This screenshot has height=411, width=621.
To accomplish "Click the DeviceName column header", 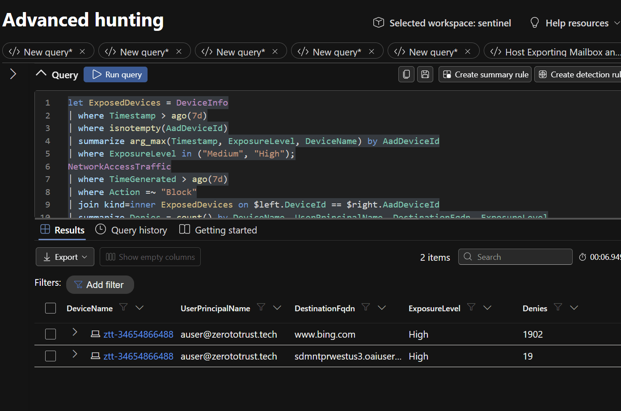I will [x=89, y=308].
